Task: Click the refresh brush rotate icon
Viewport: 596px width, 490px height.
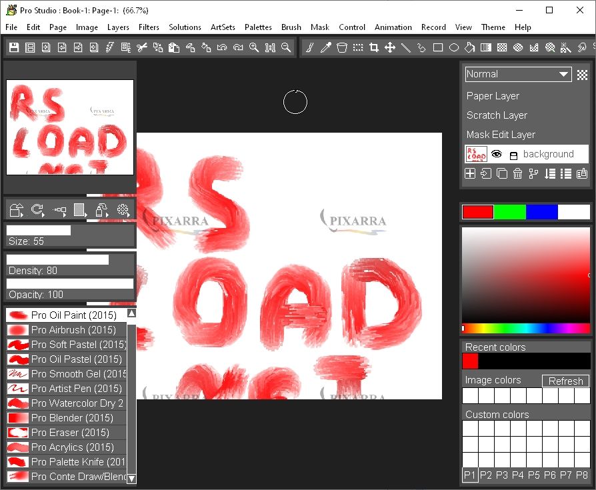Action: 37,210
